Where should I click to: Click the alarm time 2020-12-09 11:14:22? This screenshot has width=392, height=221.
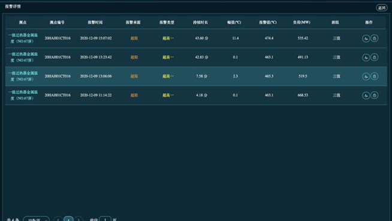96,95
